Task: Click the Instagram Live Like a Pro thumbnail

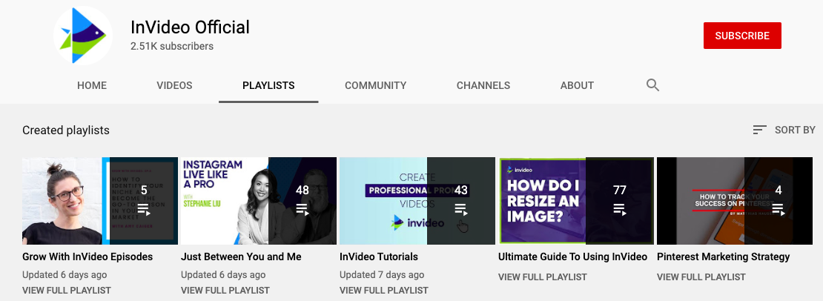Action: (222, 201)
